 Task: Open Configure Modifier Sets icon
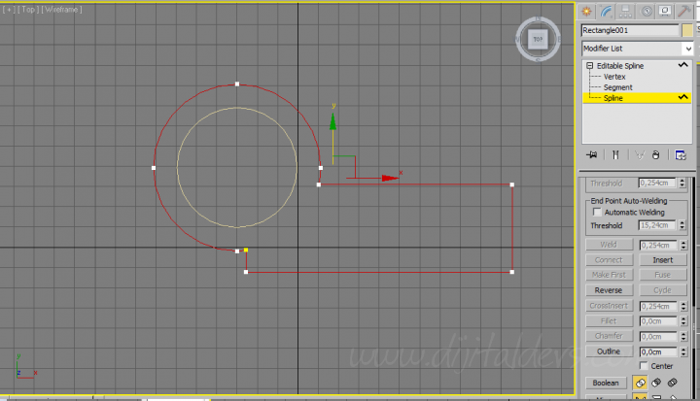click(x=681, y=154)
